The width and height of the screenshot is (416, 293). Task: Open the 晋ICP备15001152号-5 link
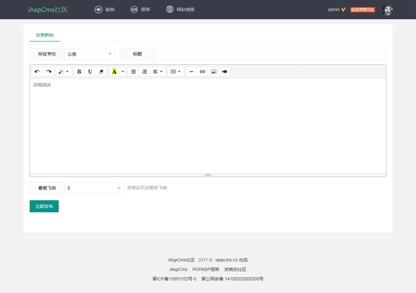[174, 279]
